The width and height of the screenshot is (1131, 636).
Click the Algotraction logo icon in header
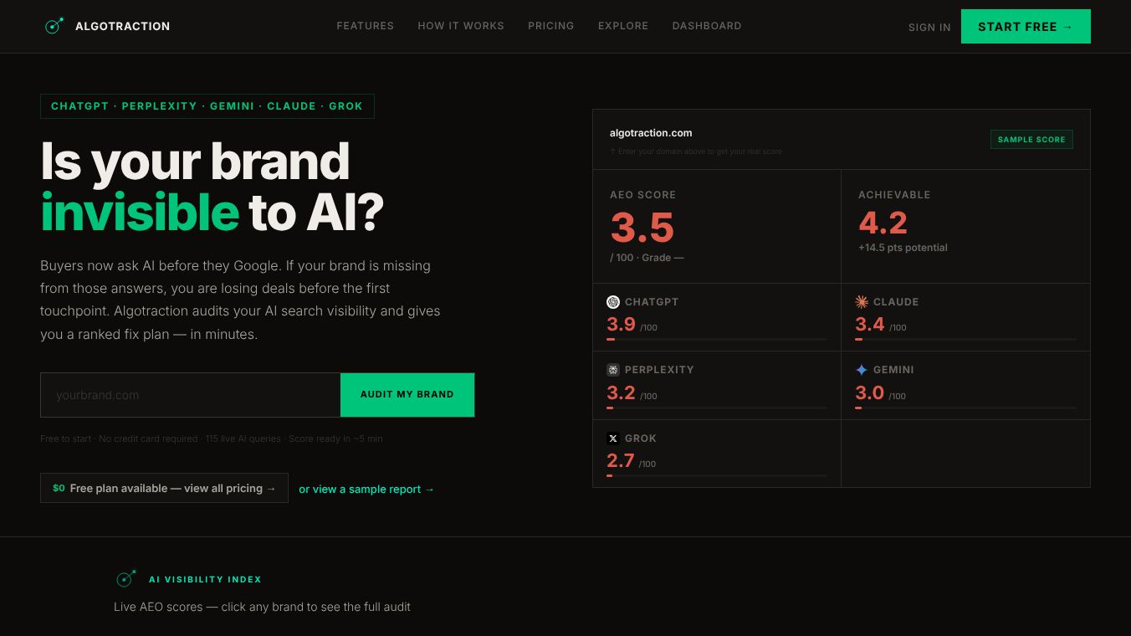54,26
